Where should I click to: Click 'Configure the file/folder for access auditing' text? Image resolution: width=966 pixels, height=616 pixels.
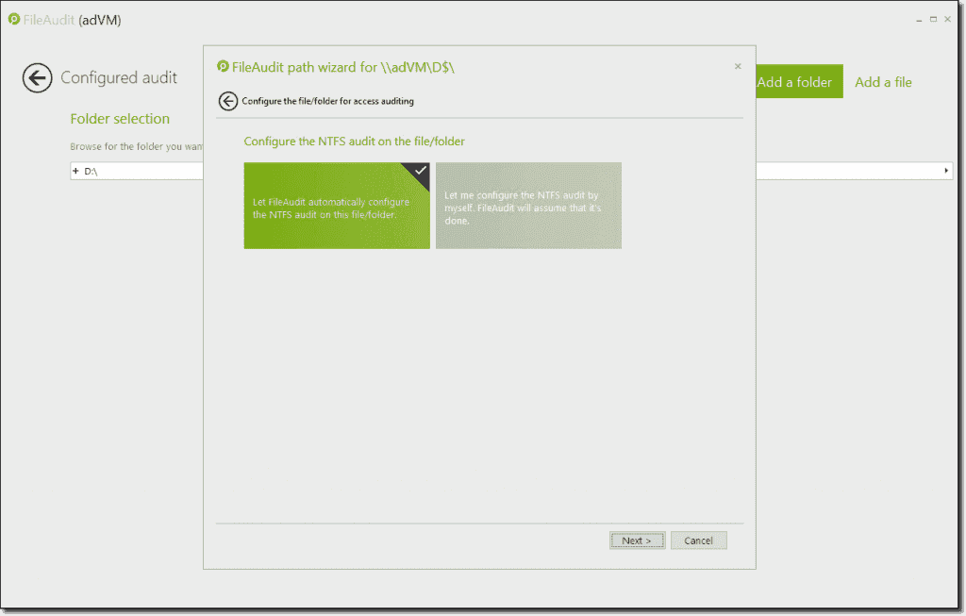pos(327,101)
